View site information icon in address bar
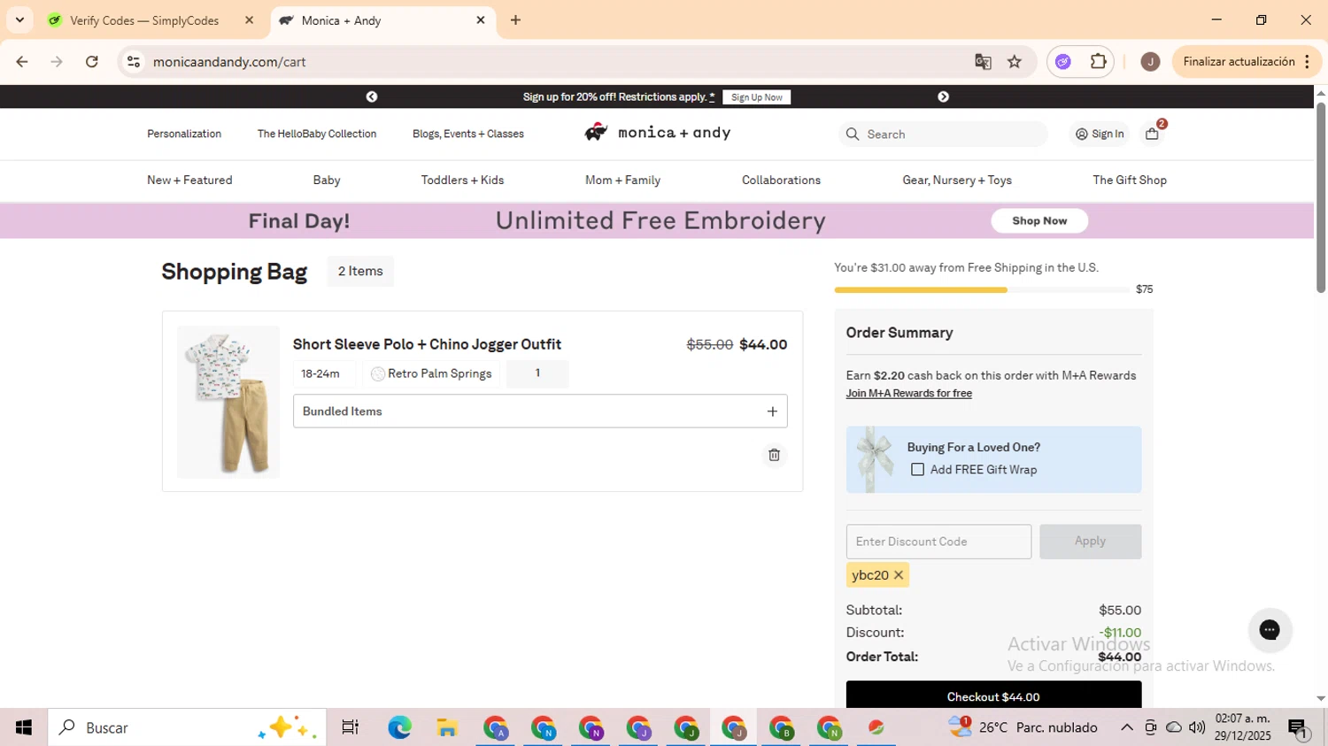This screenshot has height=746, width=1328. click(x=134, y=62)
